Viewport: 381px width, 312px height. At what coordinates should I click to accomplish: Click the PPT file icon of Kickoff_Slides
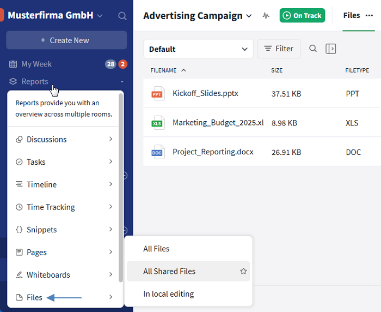(158, 93)
